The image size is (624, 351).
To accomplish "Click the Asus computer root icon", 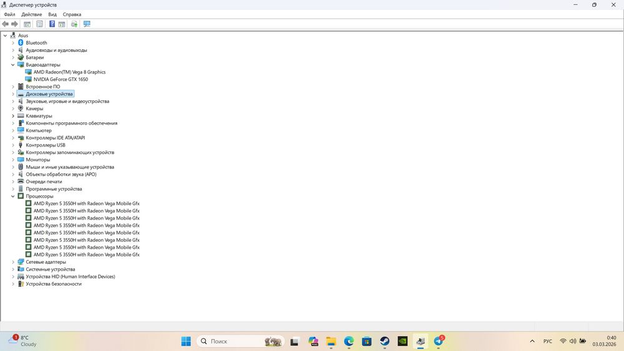I will click(x=13, y=35).
